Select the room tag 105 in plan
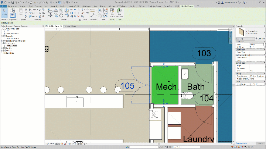266x149 pixels. (x=127, y=86)
